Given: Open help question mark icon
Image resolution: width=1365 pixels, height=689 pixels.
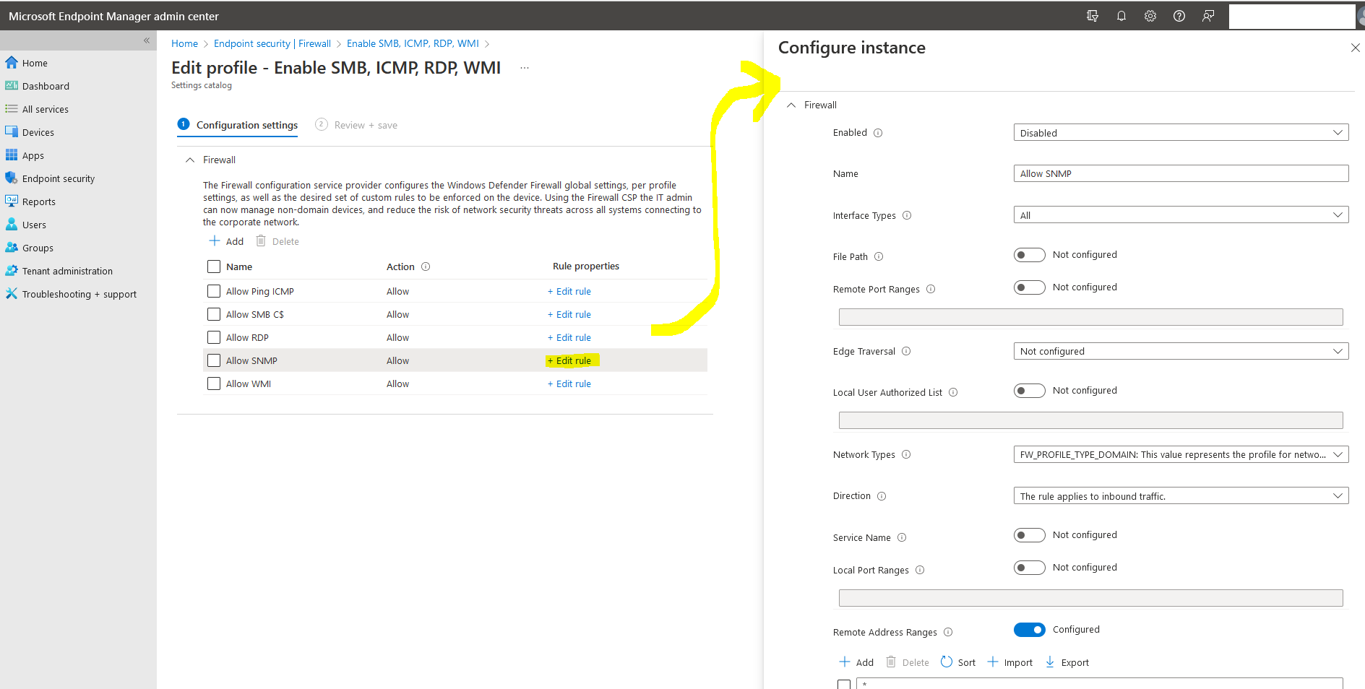Looking at the screenshot, I should pos(1179,16).
